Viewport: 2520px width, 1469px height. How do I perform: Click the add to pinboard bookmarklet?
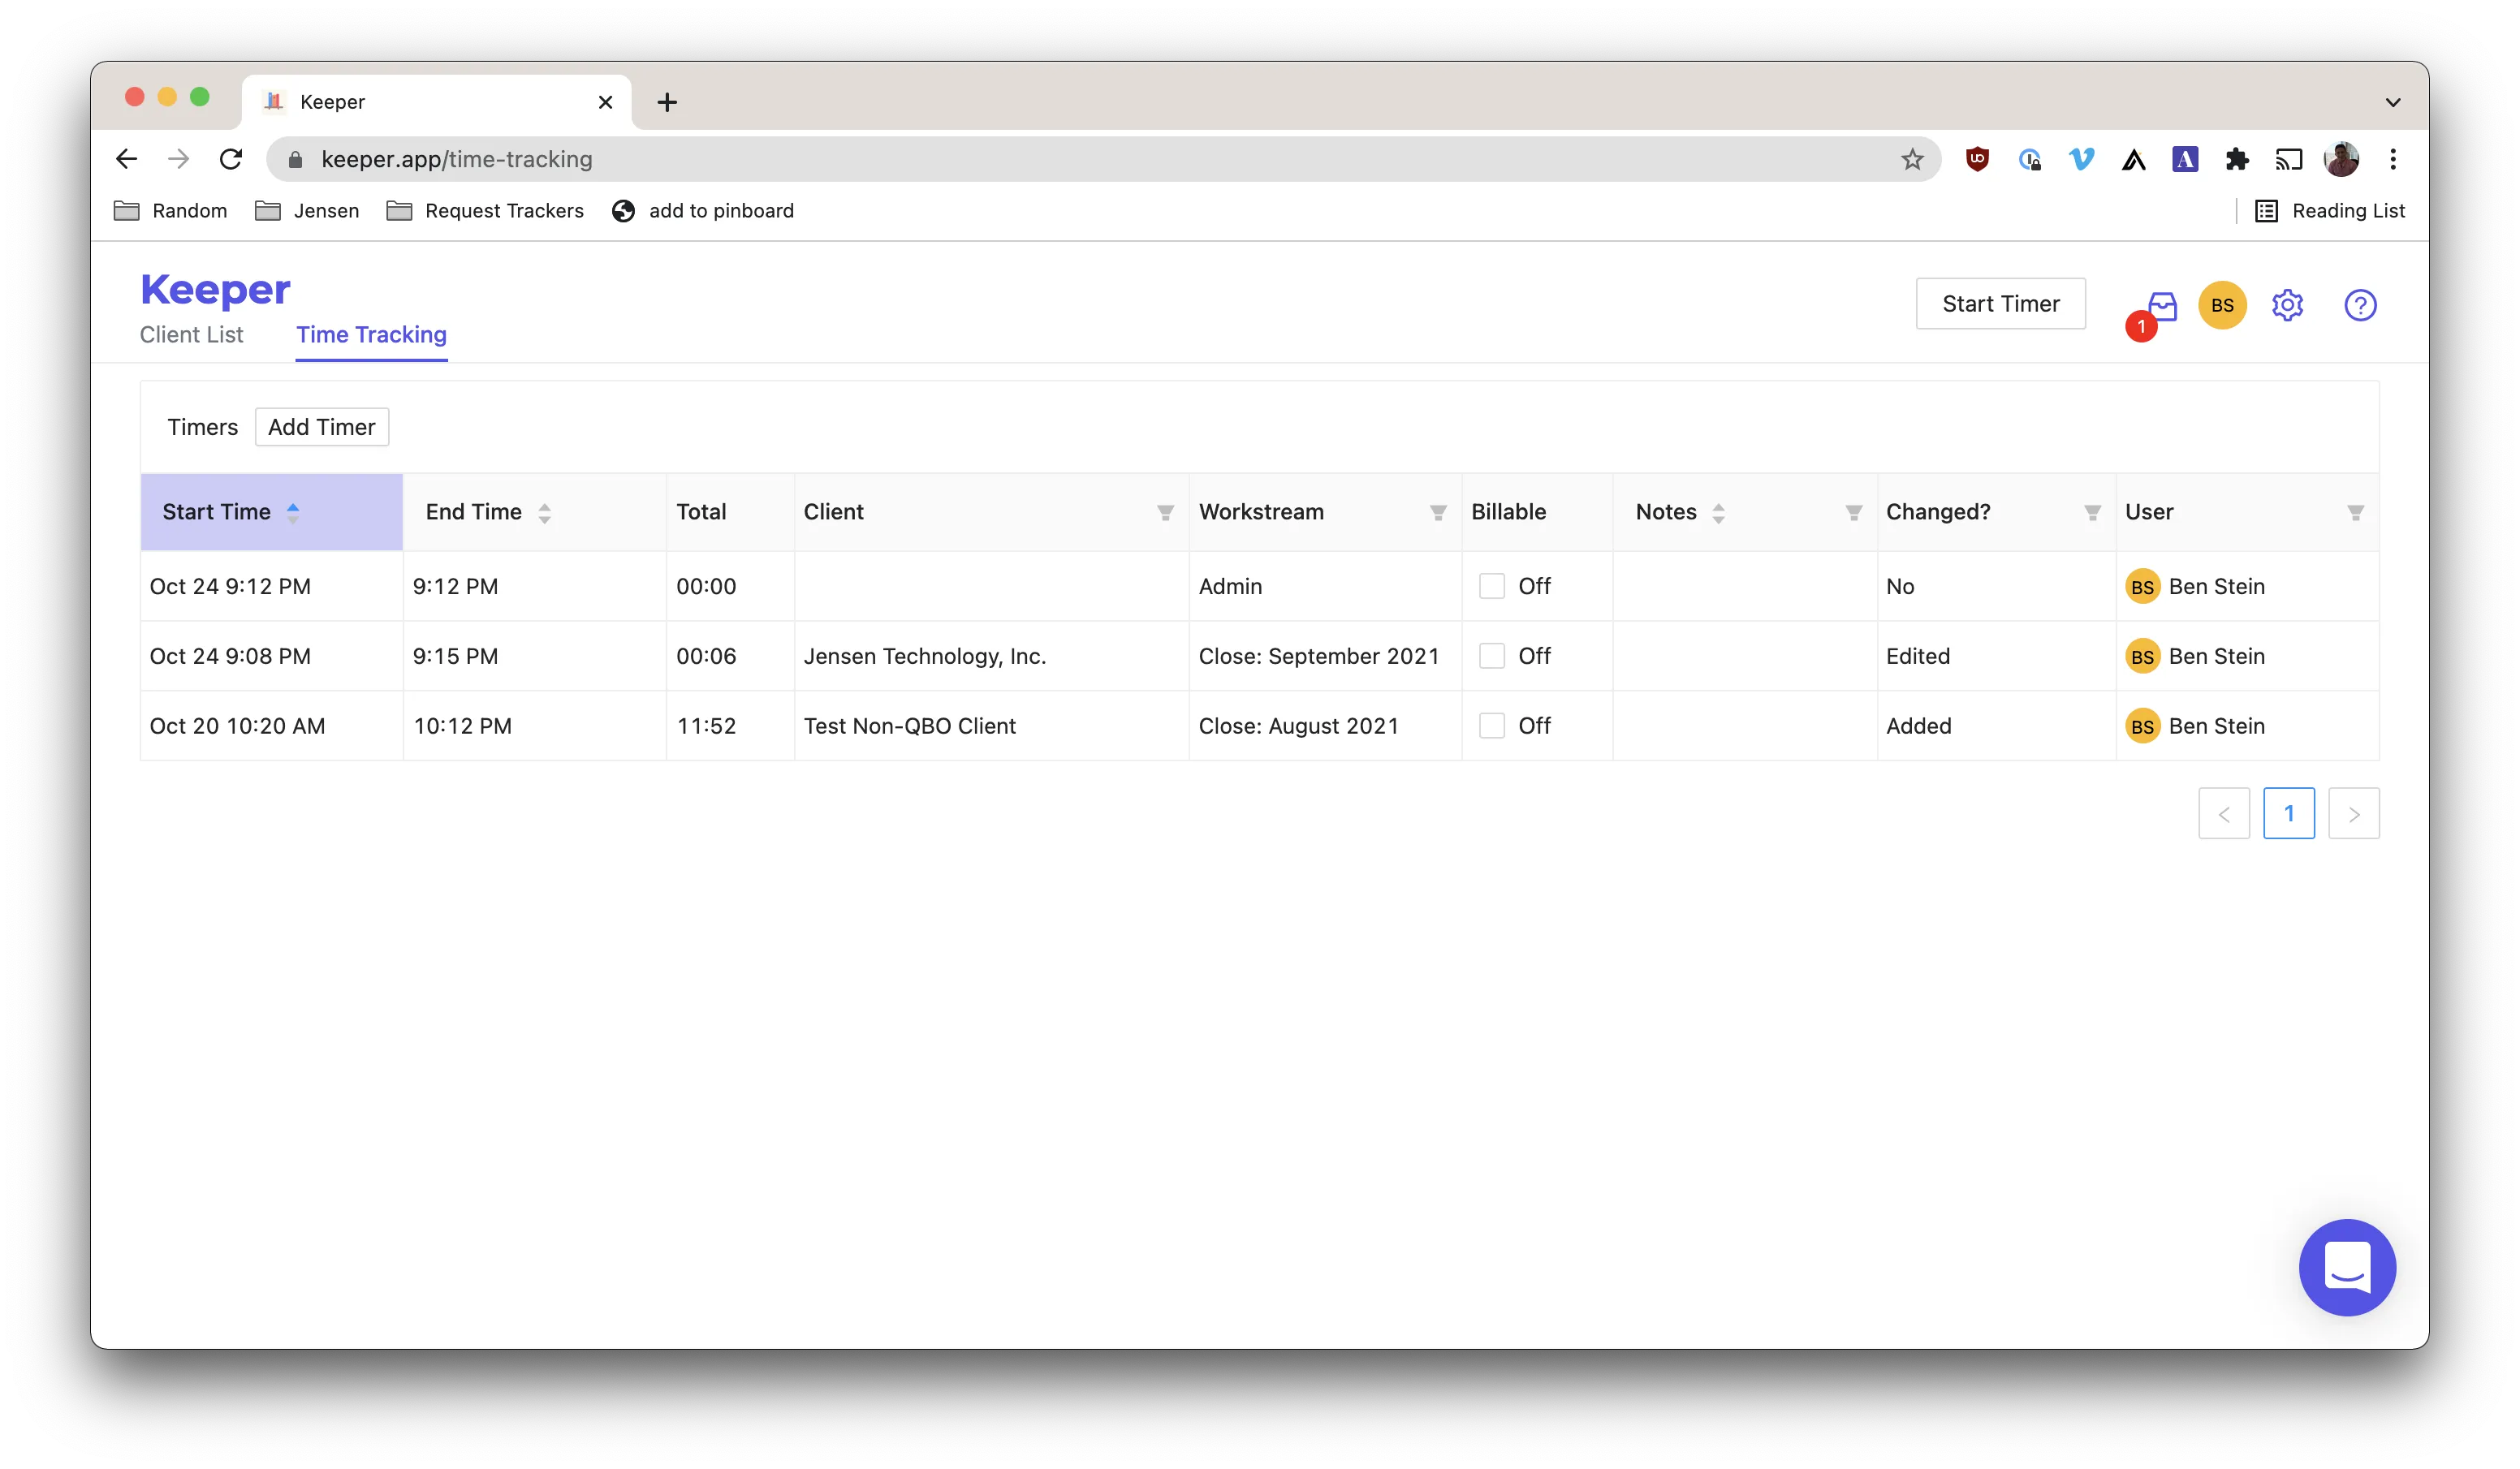702,211
